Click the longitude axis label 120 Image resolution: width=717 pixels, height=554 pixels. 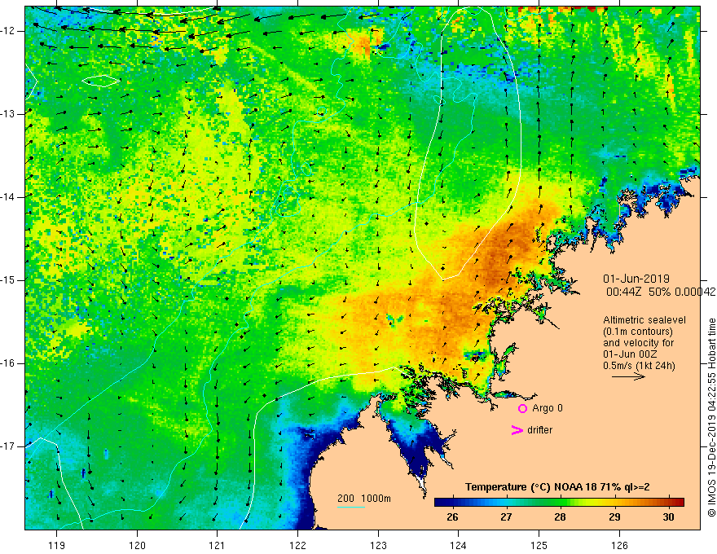(137, 545)
